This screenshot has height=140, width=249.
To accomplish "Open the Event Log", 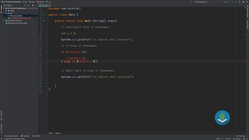I will [241, 136].
